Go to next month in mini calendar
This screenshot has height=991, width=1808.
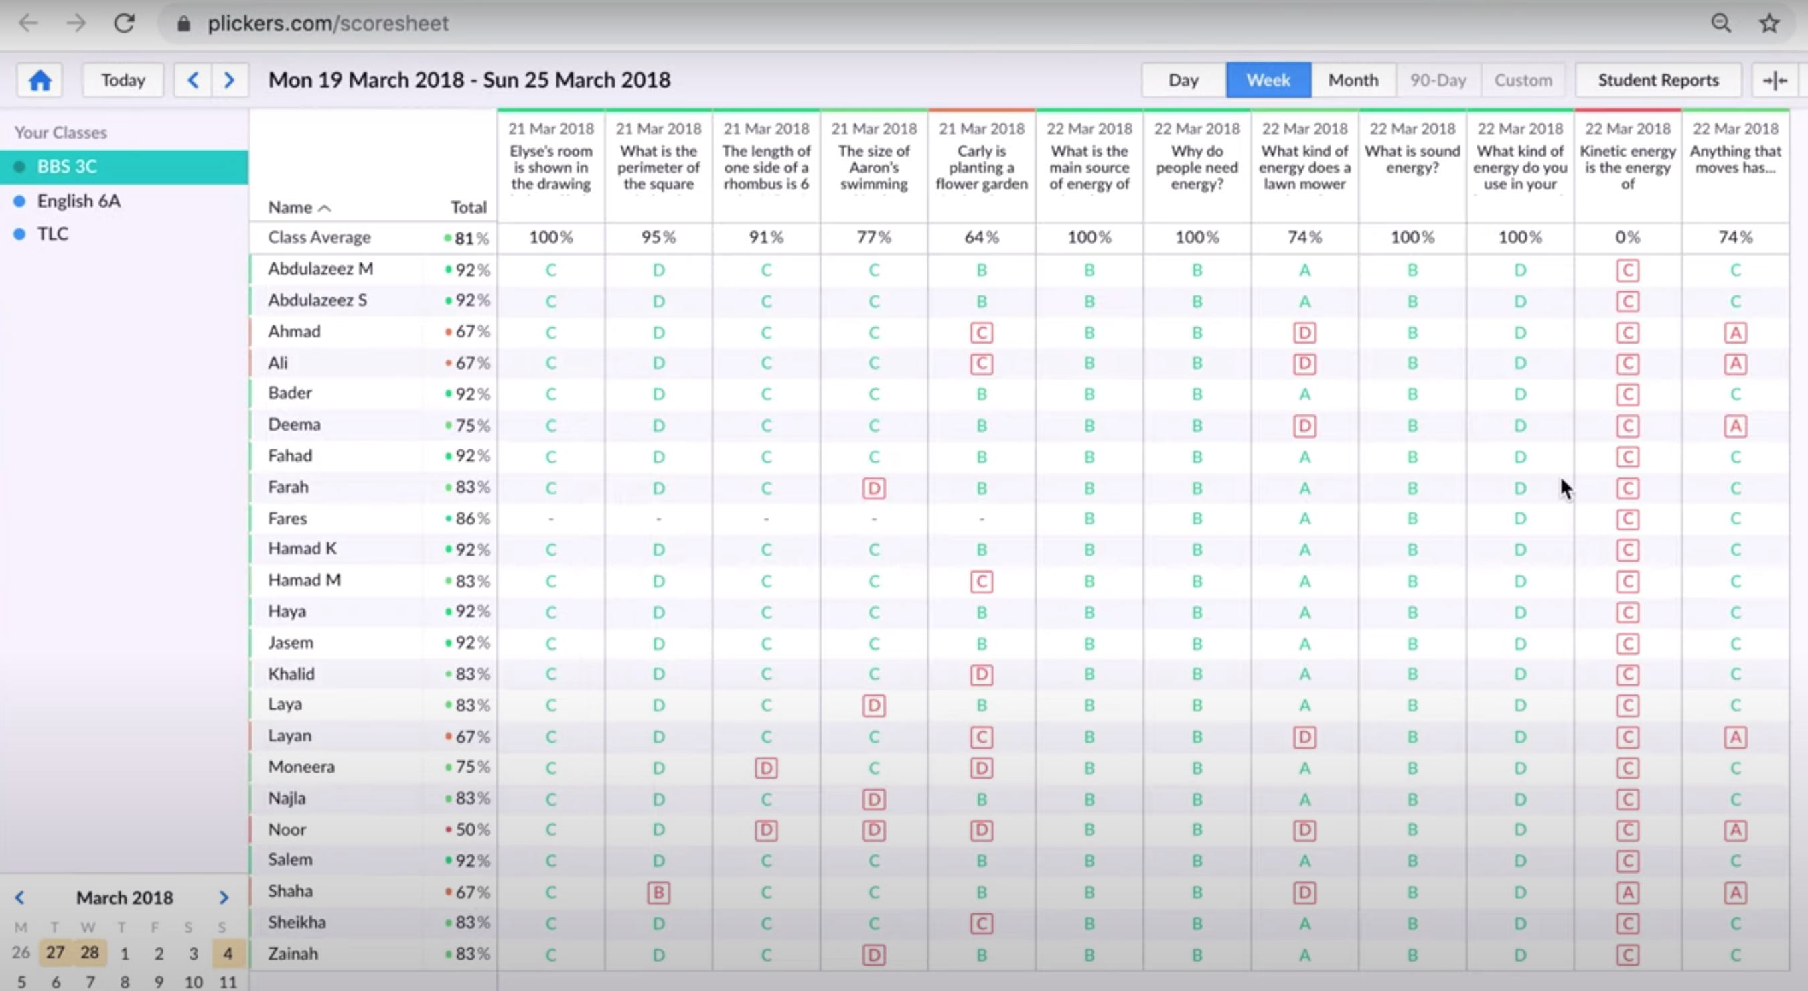pos(223,897)
